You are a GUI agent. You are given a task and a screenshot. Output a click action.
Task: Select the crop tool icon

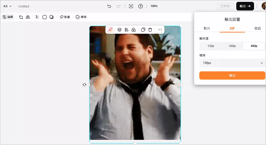(21, 17)
